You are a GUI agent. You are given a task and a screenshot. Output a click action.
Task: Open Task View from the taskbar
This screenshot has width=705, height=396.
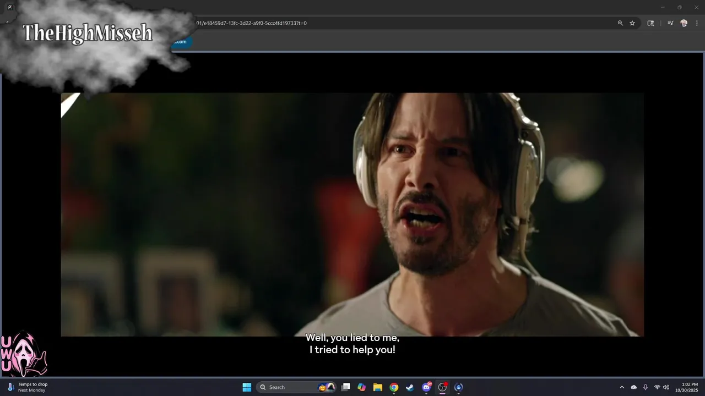345,387
